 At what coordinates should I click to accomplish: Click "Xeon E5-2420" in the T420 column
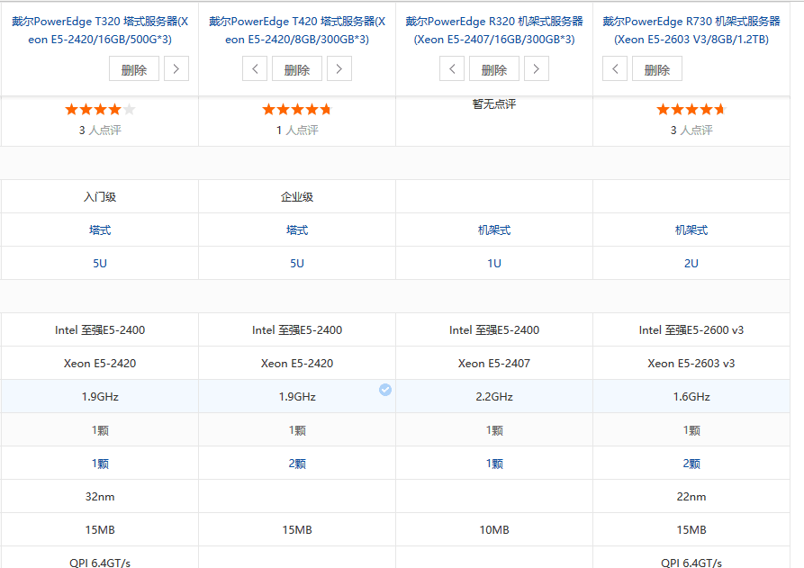[x=297, y=364]
